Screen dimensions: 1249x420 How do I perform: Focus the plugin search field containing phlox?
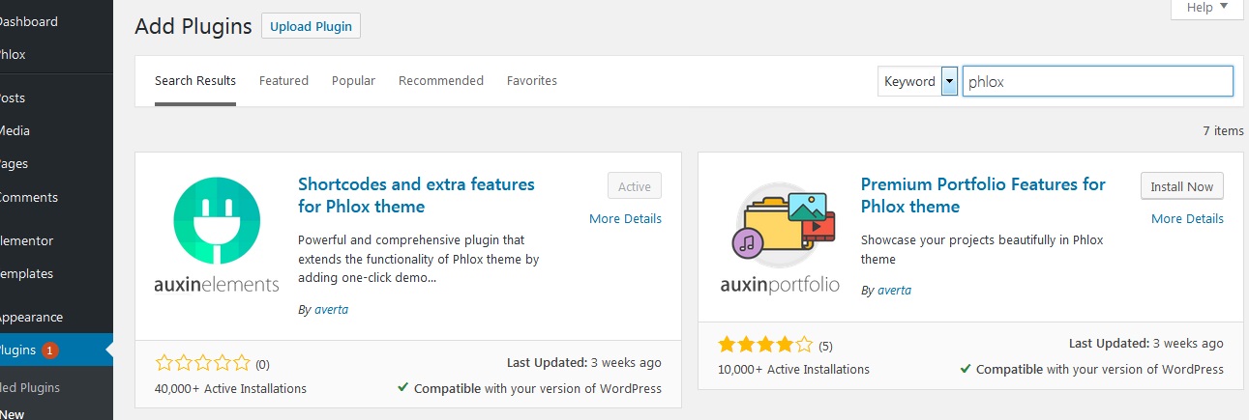coord(1098,81)
